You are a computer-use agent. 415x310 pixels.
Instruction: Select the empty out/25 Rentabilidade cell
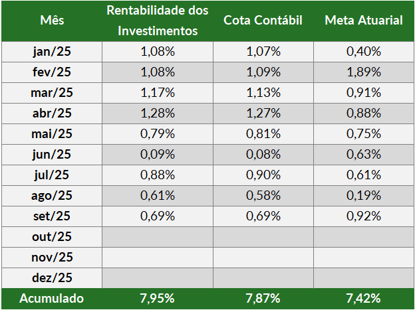(158, 236)
